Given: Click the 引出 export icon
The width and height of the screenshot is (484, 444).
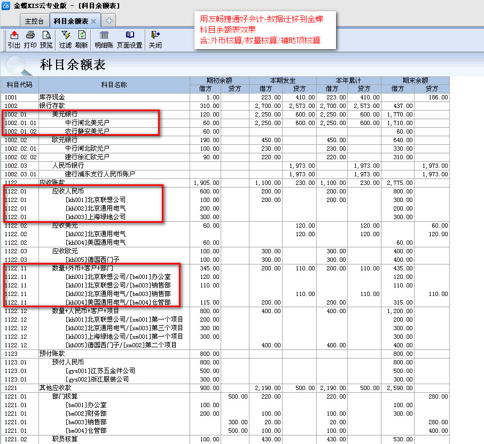Looking at the screenshot, I should tap(14, 40).
